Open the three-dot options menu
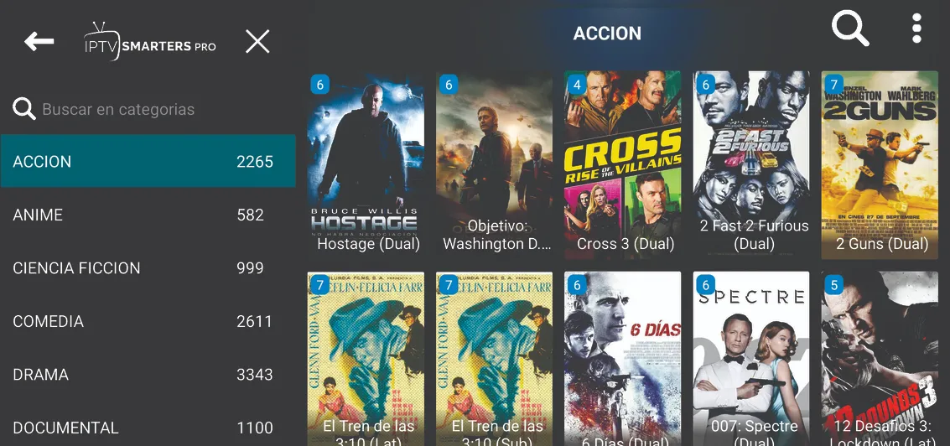This screenshot has width=950, height=446. 916,28
